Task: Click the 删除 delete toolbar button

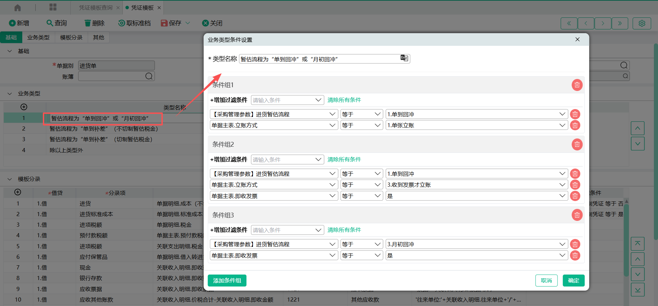Action: coord(95,23)
